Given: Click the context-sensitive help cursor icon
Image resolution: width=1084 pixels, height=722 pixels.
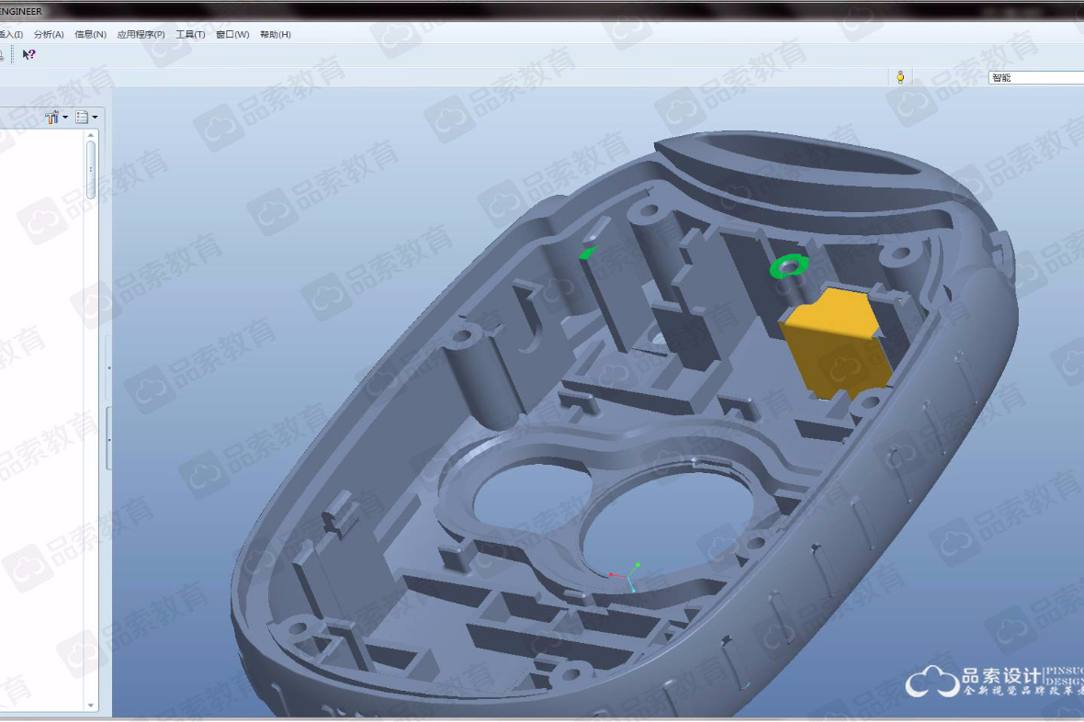Looking at the screenshot, I should [28, 54].
